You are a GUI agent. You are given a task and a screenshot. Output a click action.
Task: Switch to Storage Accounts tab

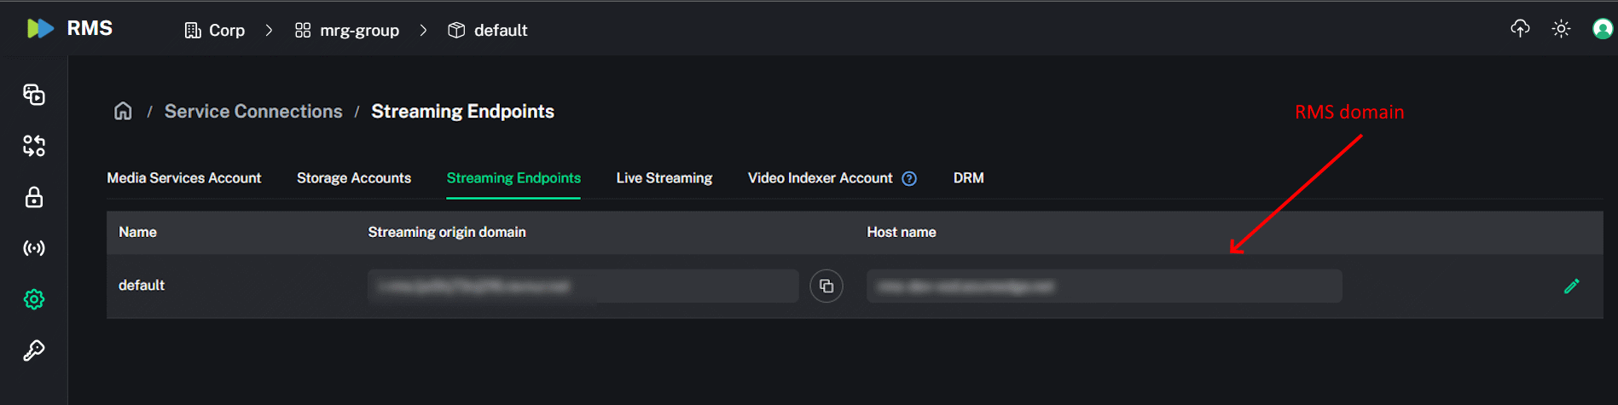click(354, 177)
